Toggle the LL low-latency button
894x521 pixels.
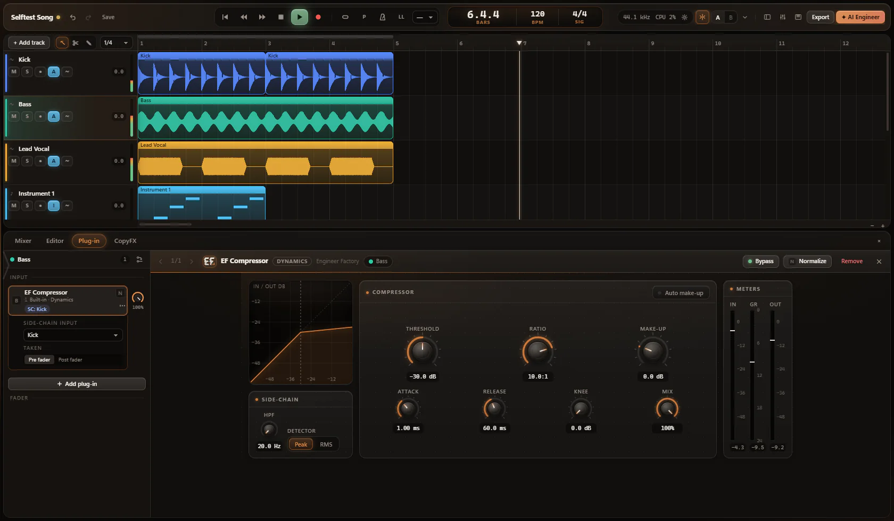(x=401, y=17)
